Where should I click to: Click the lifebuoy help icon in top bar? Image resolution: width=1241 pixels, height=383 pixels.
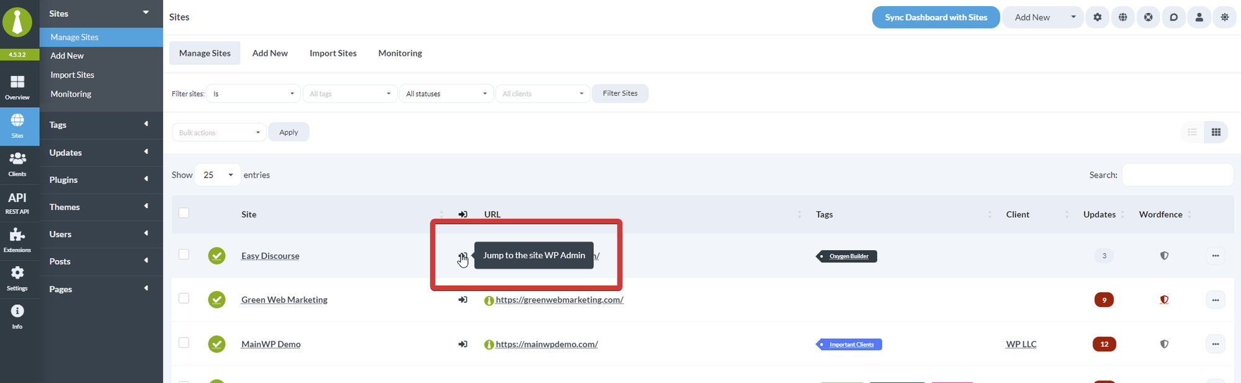tap(1149, 17)
